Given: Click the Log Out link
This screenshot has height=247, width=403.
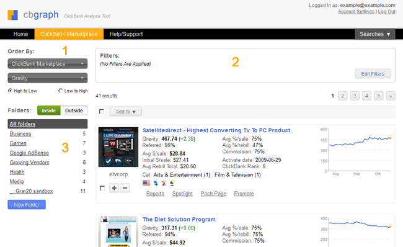Looking at the screenshot, I should tap(386, 12).
